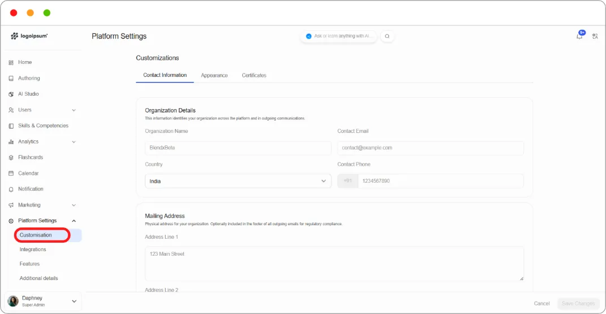Expand the Analytics menu chevron
This screenshot has width=606, height=314.
pos(74,142)
